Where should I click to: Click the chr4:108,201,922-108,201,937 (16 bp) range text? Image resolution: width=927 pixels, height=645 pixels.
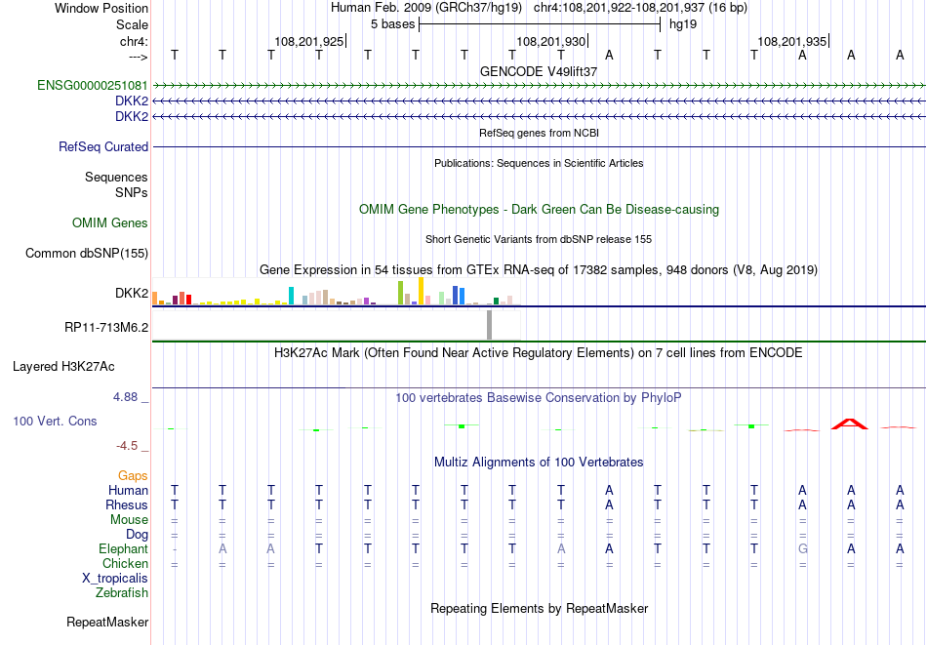point(640,8)
